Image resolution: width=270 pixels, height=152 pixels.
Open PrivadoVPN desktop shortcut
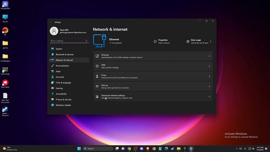click(5, 5)
